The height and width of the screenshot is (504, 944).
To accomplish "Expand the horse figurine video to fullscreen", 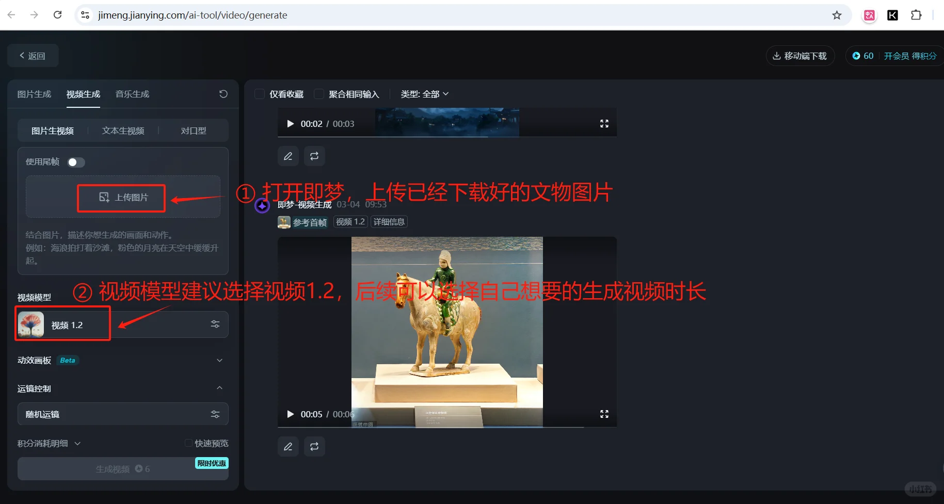I will point(604,414).
